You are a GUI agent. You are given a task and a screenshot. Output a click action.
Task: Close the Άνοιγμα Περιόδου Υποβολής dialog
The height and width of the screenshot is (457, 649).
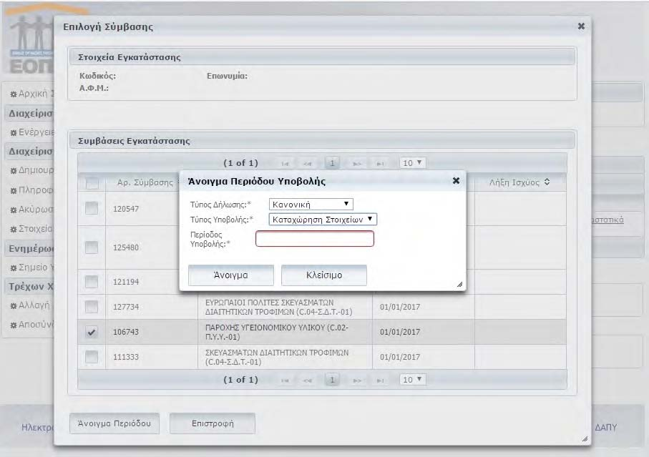(456, 181)
